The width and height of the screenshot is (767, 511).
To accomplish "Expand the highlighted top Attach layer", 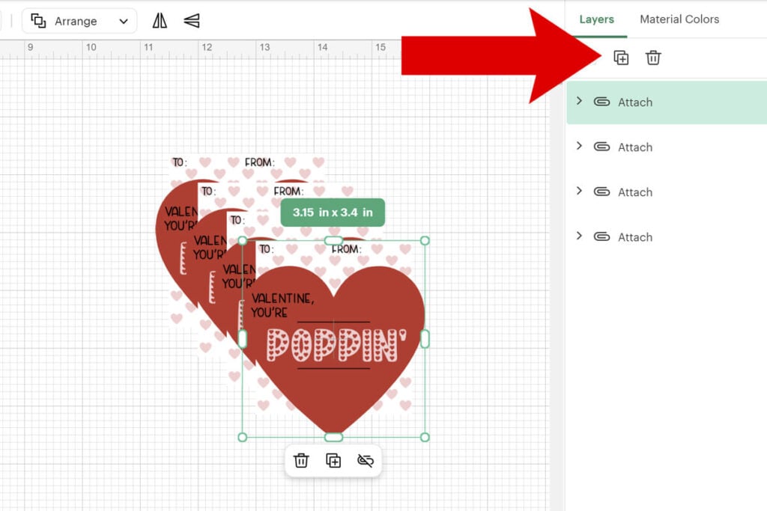I will click(579, 101).
